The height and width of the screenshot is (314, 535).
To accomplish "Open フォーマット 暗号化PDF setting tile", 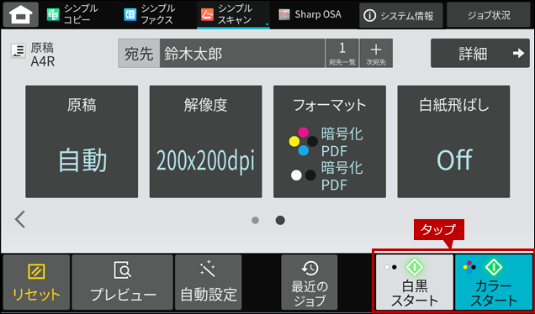I will pyautogui.click(x=330, y=142).
